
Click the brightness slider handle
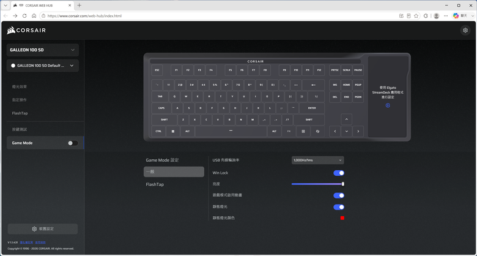click(x=343, y=184)
